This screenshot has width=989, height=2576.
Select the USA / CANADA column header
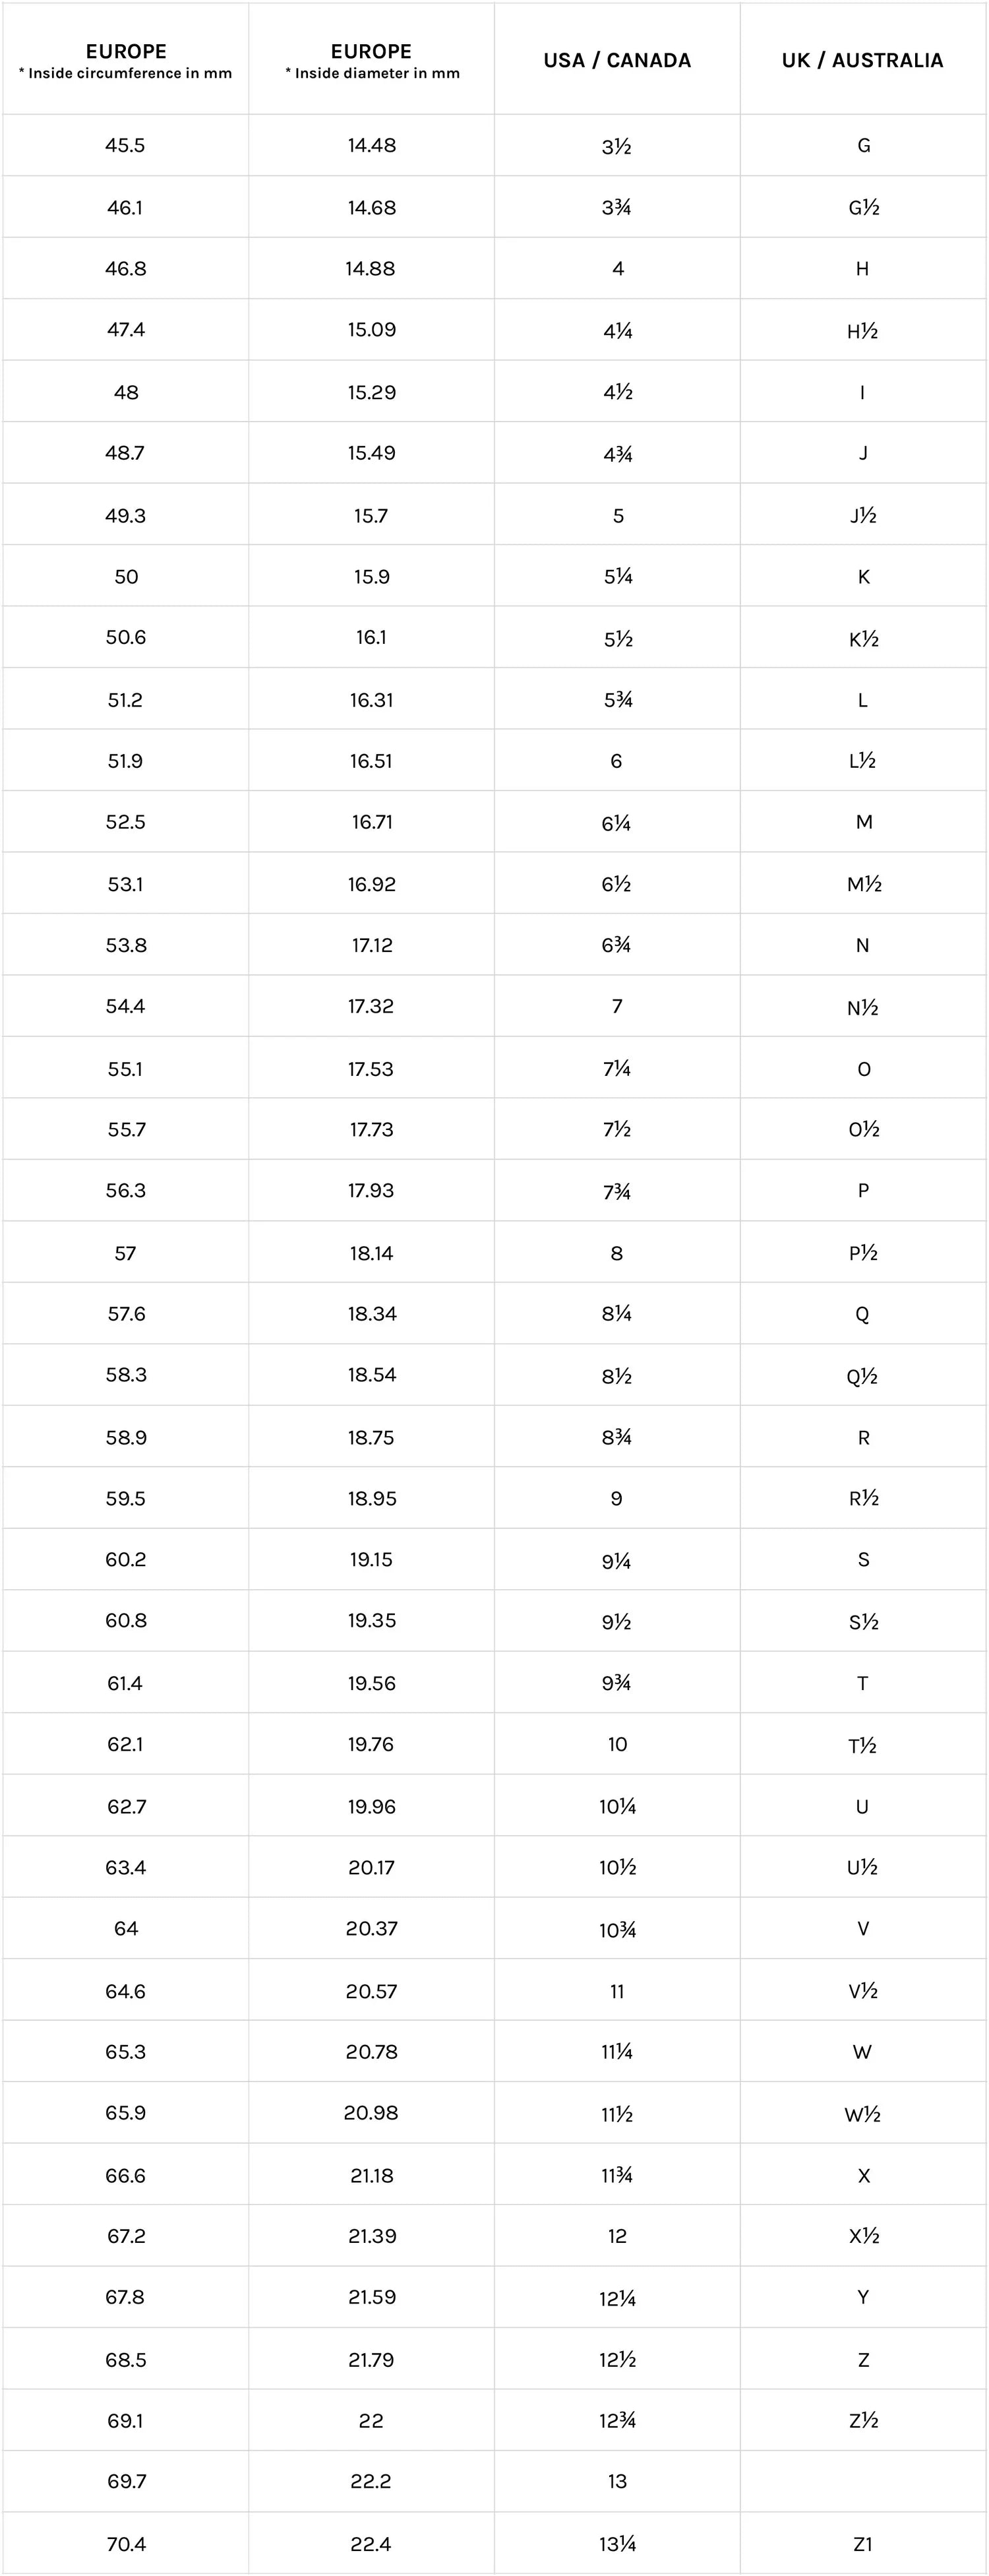click(617, 60)
